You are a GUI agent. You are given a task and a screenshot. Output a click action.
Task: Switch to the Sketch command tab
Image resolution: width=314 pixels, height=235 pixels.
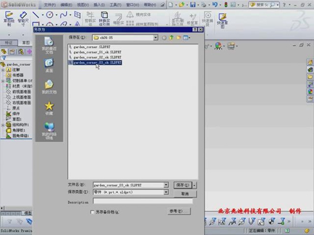[x=26, y=43]
